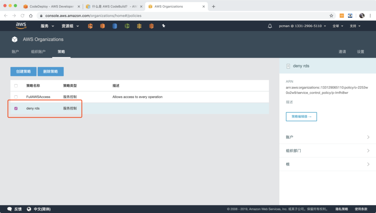The image size is (376, 213).
Task: Click the pin shortcuts icon in AWS navbar
Action: coord(163,26)
